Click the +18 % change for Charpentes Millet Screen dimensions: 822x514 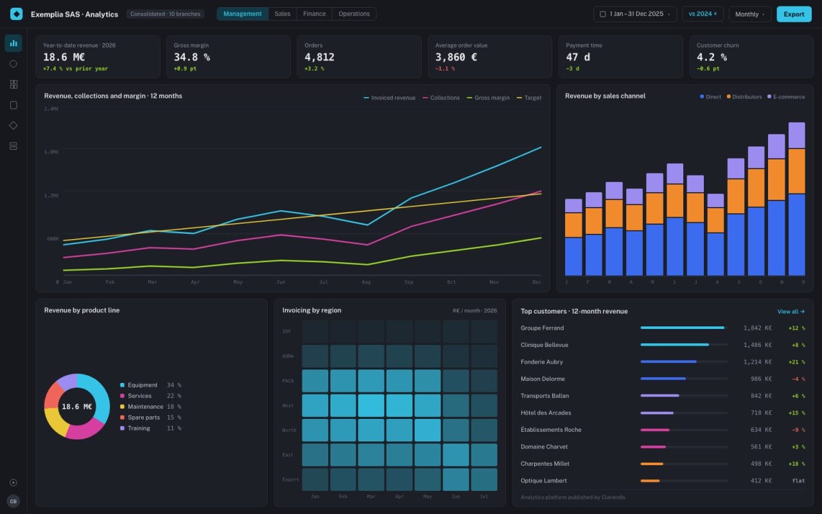pos(797,463)
